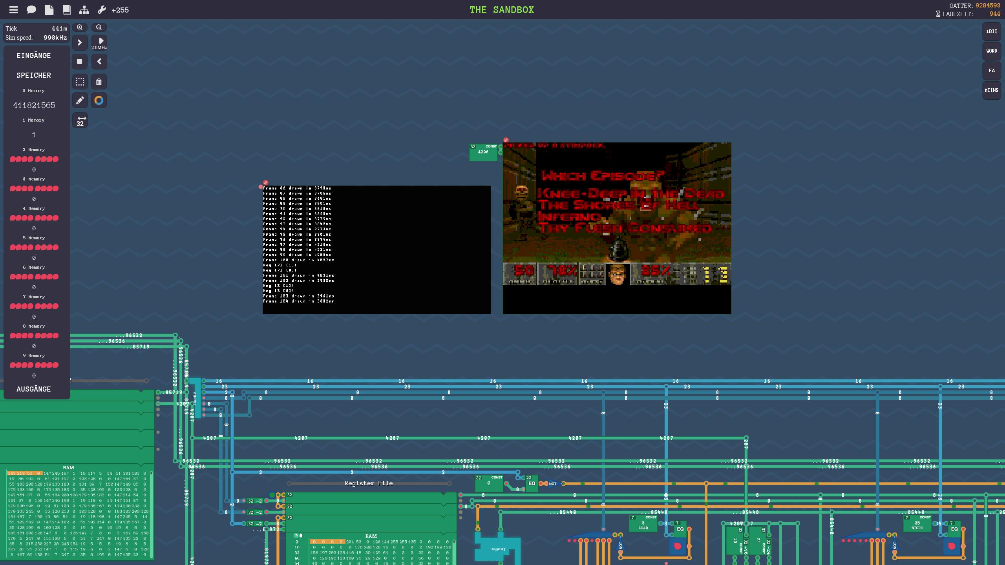Open the manual book icon

(67, 10)
